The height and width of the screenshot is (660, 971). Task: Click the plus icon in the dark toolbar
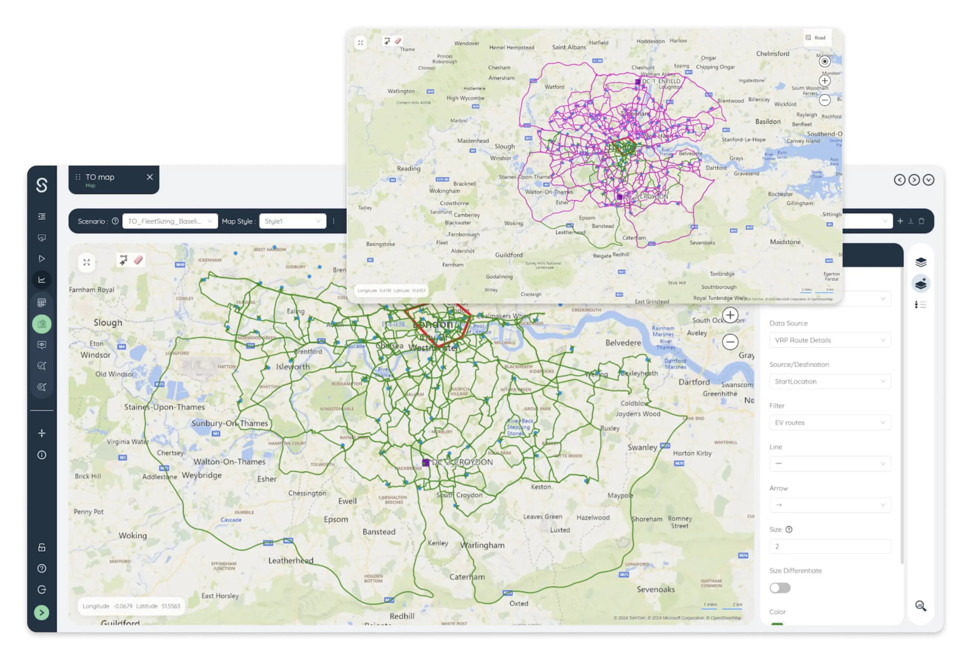click(x=900, y=221)
